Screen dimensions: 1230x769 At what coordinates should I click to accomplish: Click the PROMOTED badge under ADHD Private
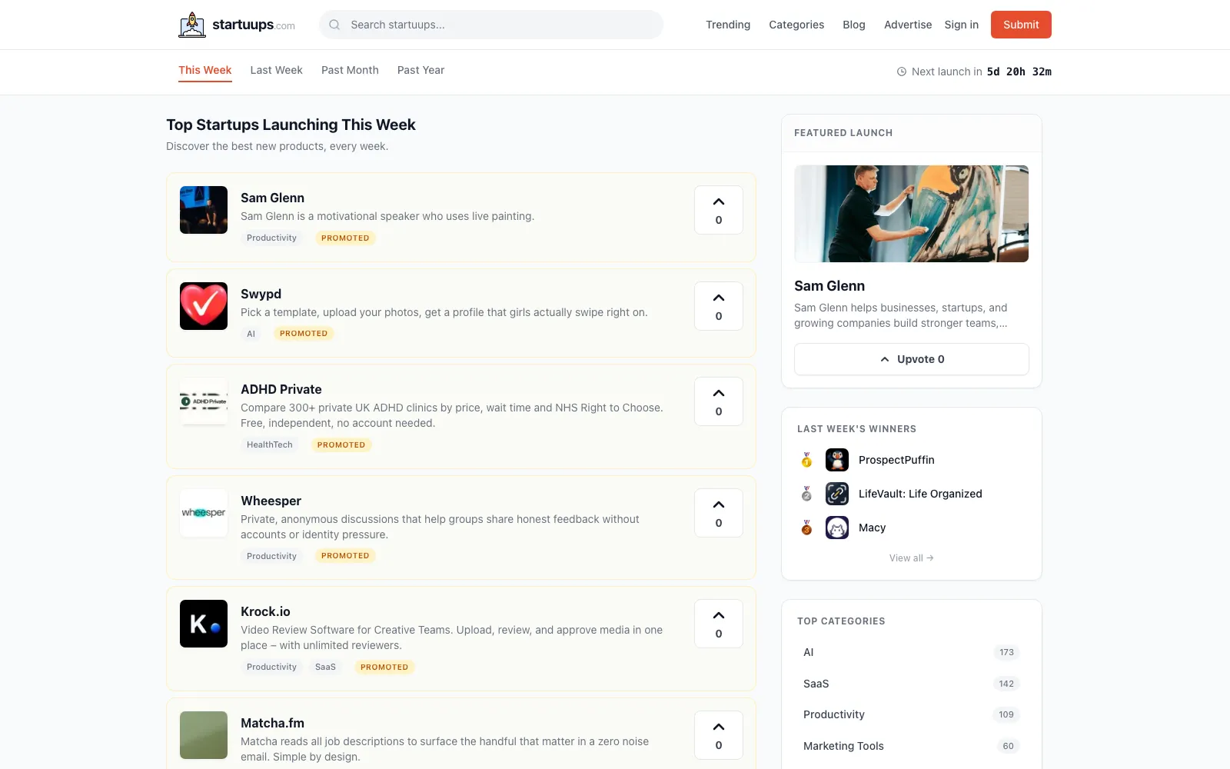(341, 444)
